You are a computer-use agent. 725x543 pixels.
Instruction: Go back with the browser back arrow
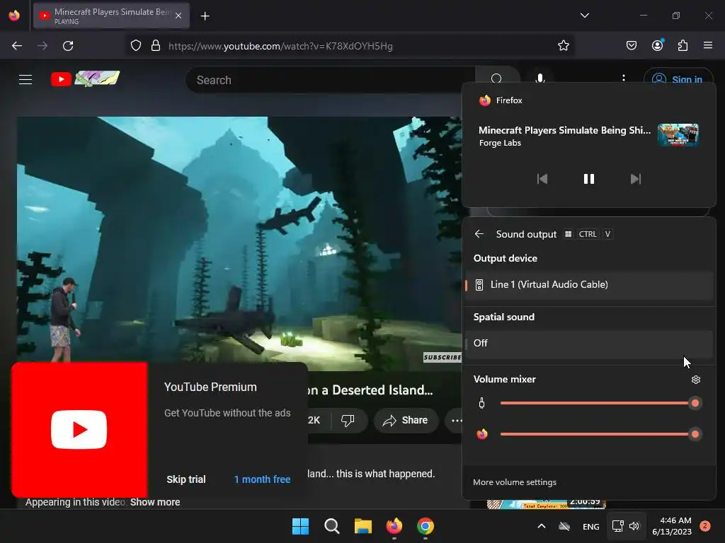click(17, 46)
